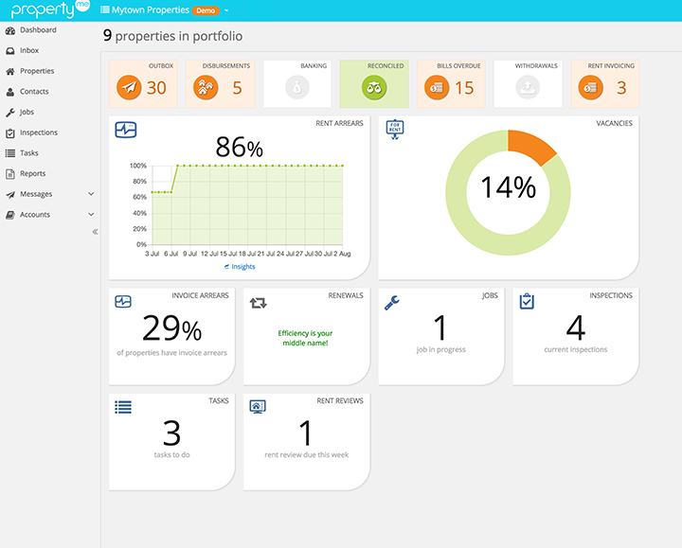
Task: Click the 86% rent arrears figure
Action: point(240,147)
